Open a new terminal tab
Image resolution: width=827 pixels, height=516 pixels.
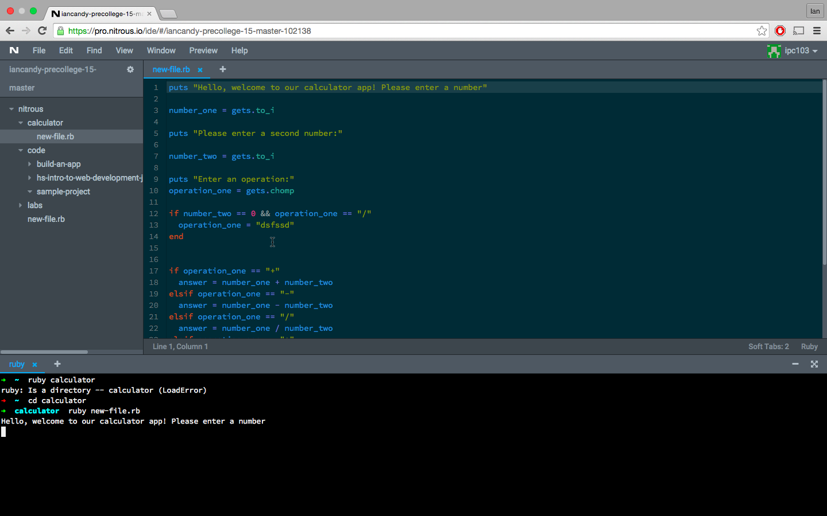pos(57,364)
